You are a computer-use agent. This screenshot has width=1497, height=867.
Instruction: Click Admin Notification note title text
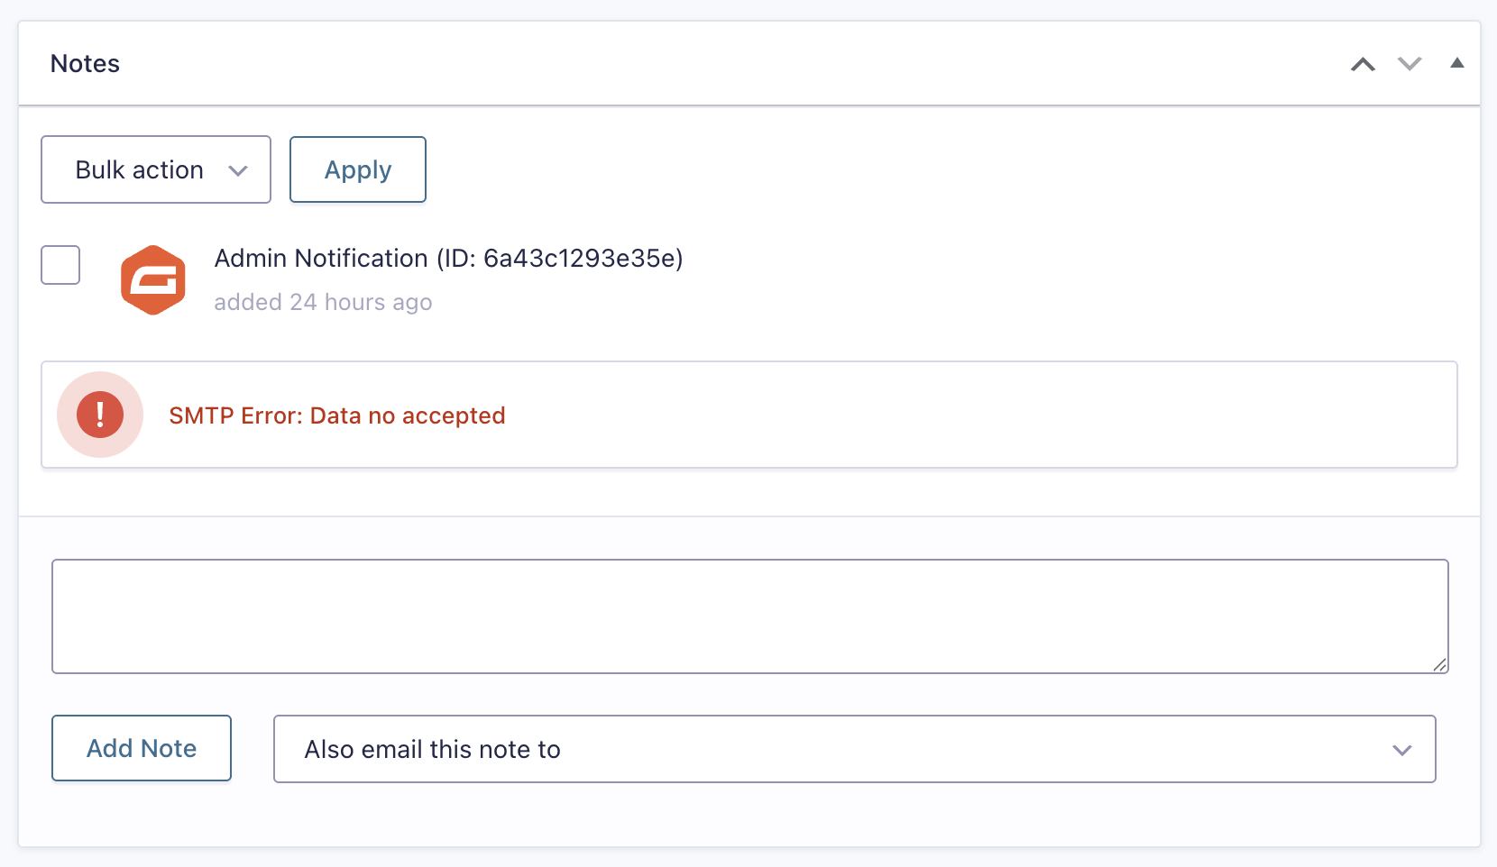click(448, 259)
